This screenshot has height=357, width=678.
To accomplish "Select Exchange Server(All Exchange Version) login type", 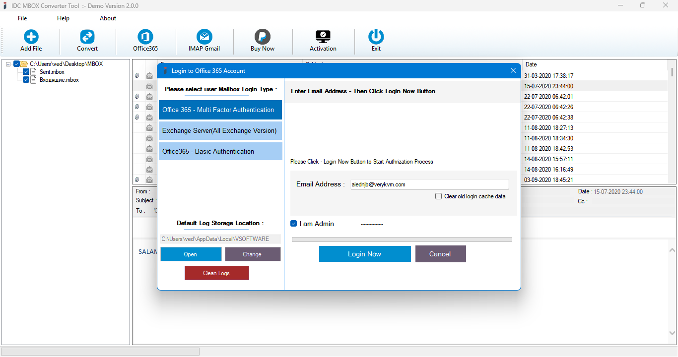I will (220, 131).
